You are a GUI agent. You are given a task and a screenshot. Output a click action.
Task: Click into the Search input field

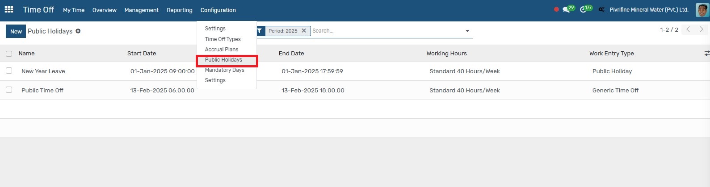click(387, 31)
